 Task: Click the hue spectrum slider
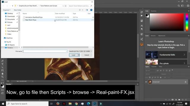point(187,22)
